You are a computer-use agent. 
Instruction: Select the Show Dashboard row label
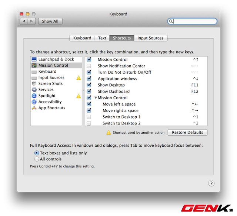(114, 92)
